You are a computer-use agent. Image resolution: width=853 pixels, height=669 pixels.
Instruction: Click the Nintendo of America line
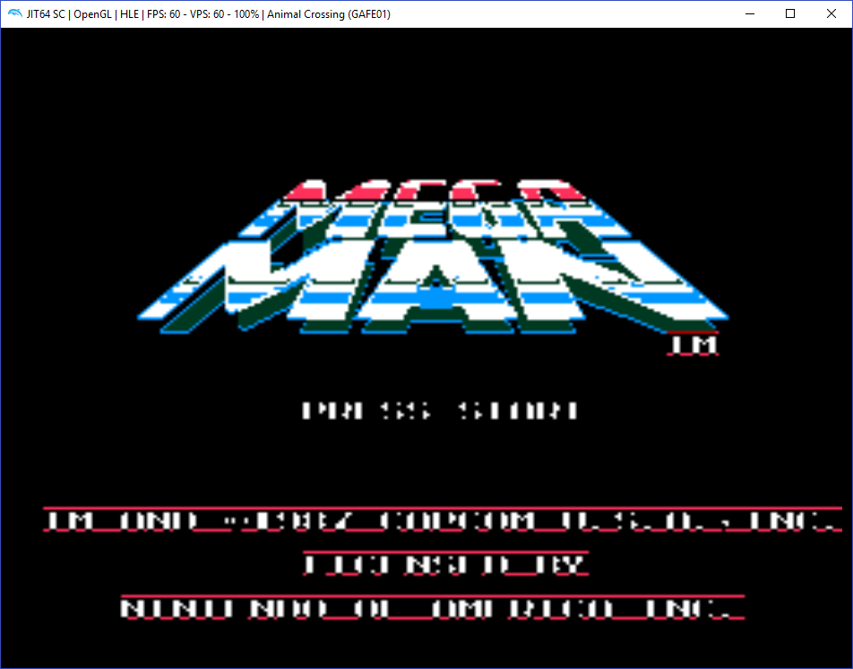click(433, 607)
